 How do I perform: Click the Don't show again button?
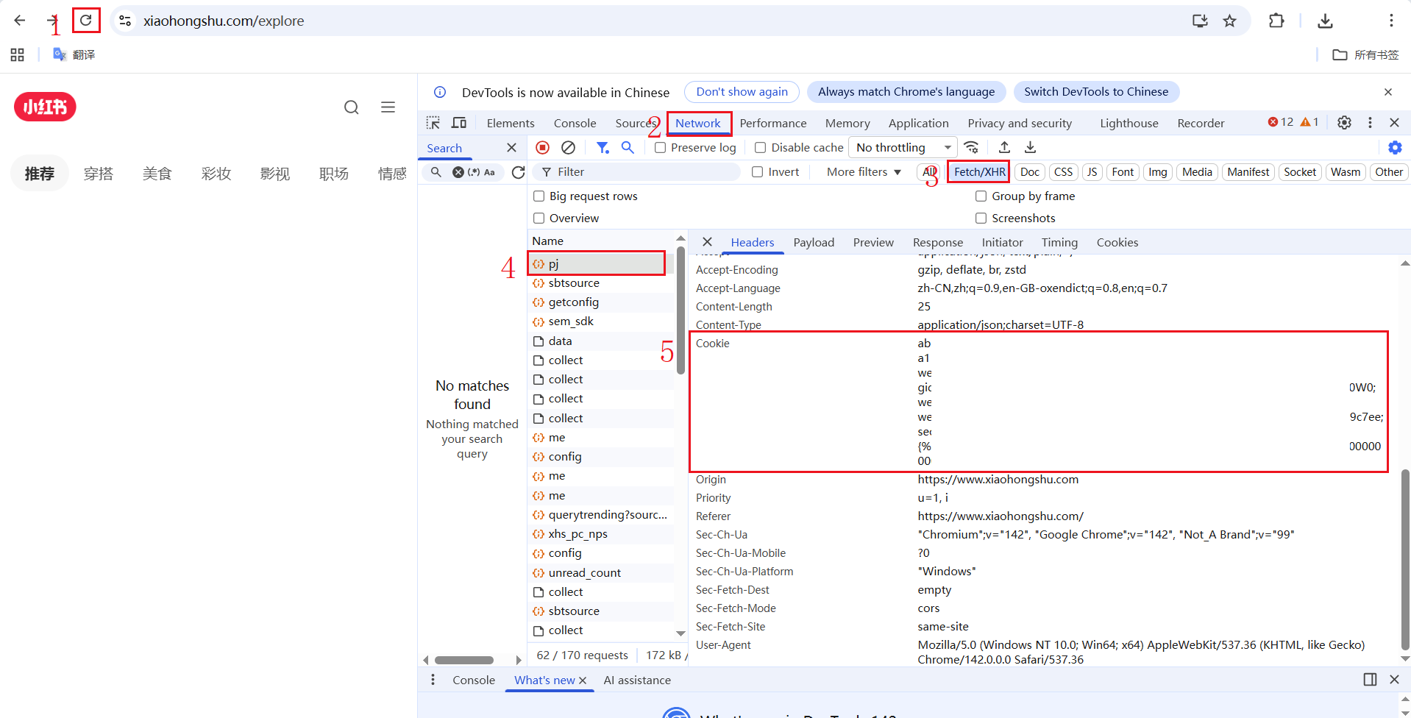coord(742,92)
